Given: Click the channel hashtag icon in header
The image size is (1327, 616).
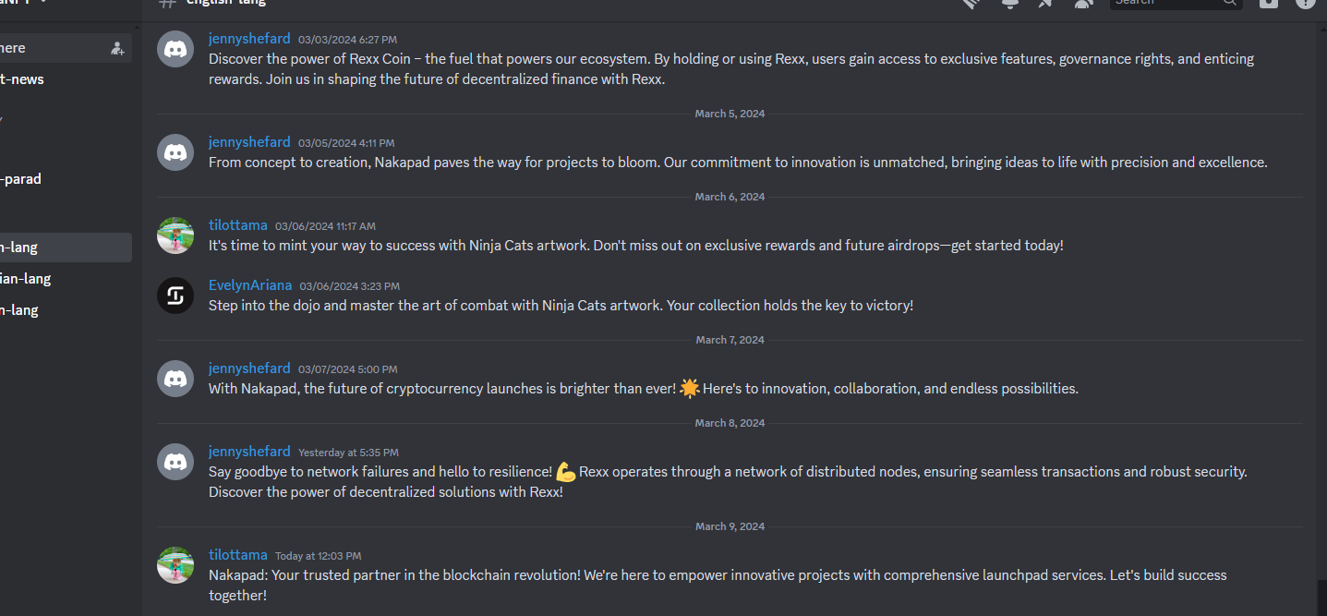Looking at the screenshot, I should tap(167, 3).
